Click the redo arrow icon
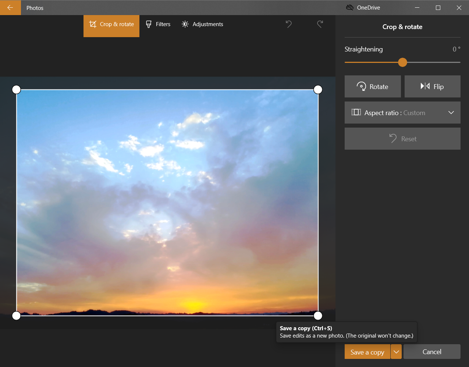Viewport: 469px width, 367px height. [320, 24]
